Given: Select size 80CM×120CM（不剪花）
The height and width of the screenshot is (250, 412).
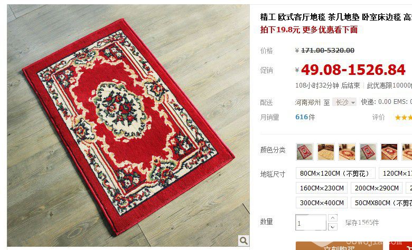Looking at the screenshot, I should point(335,173).
